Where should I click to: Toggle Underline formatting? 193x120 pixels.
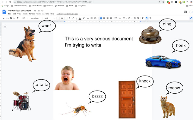point(76,18)
